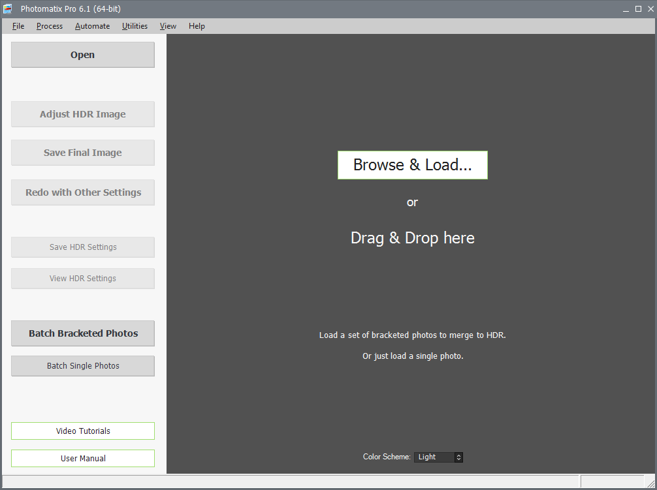The height and width of the screenshot is (490, 657).
Task: Click the 'Drag & Drop here' text
Action: (x=413, y=237)
